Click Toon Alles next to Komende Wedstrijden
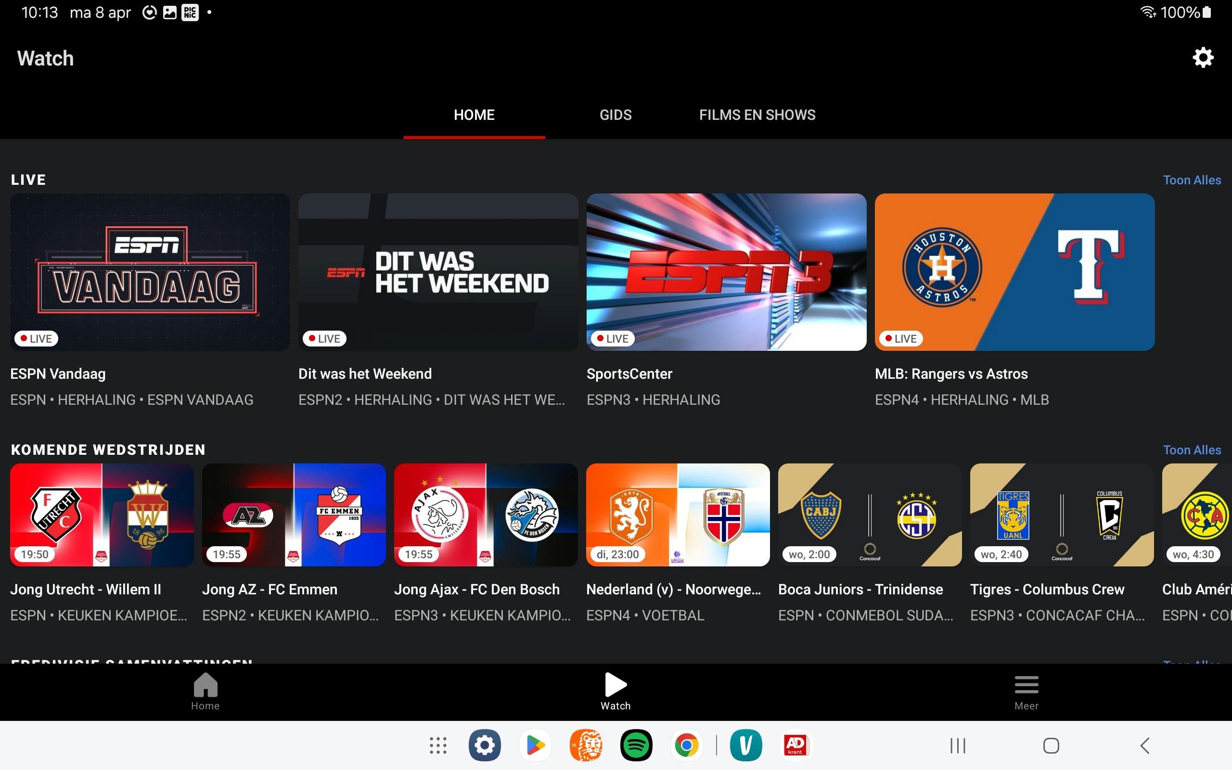The height and width of the screenshot is (770, 1232). pyautogui.click(x=1191, y=450)
